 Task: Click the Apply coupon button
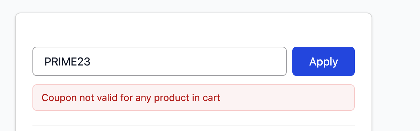(x=323, y=61)
